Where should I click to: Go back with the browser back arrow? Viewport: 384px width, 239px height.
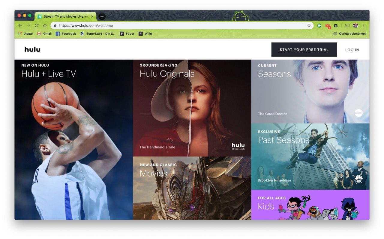coord(20,26)
